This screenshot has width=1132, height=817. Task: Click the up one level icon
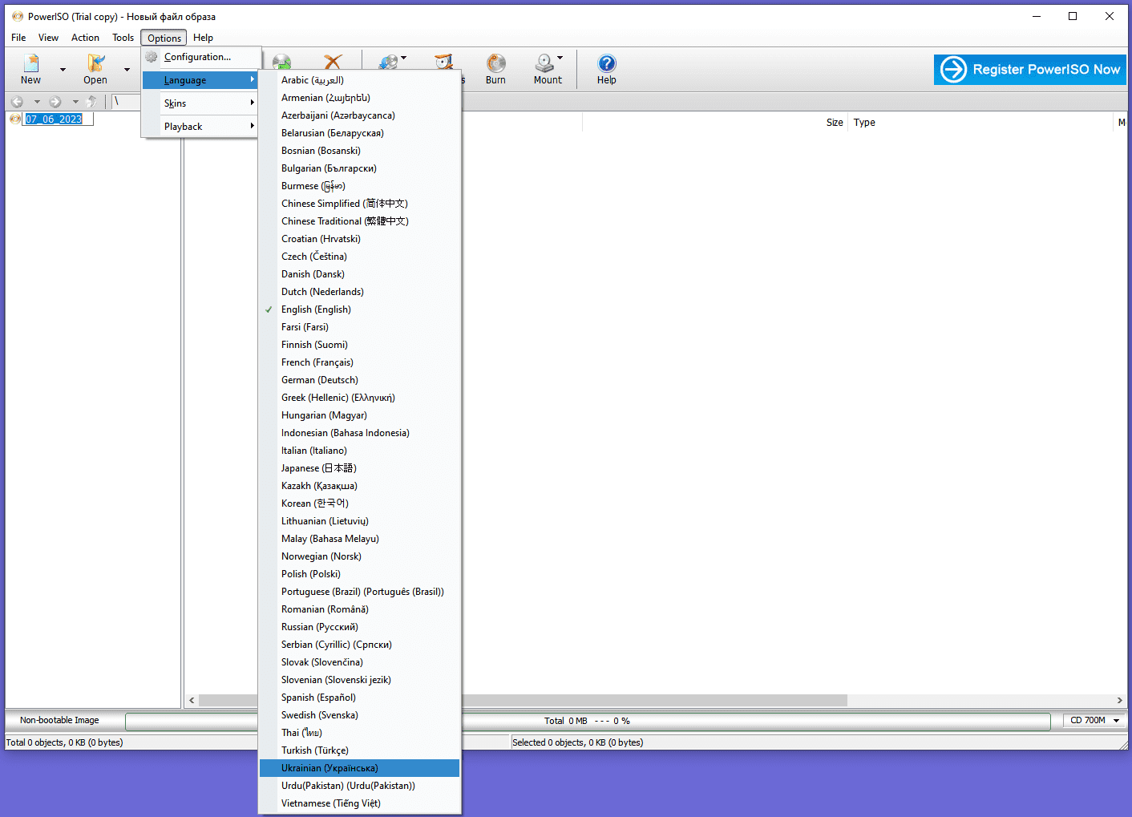[91, 102]
